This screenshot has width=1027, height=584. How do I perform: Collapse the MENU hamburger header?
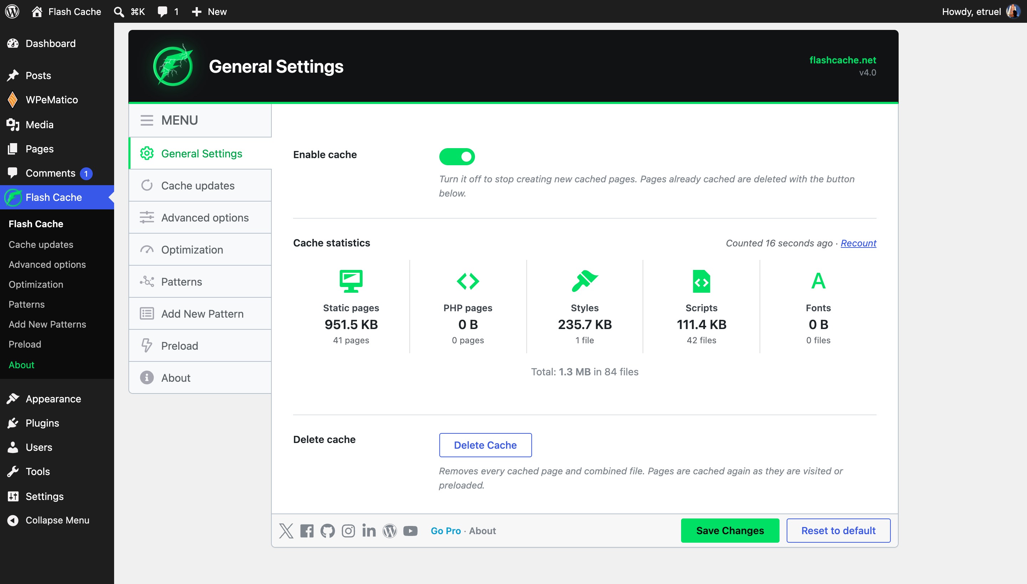coord(200,120)
